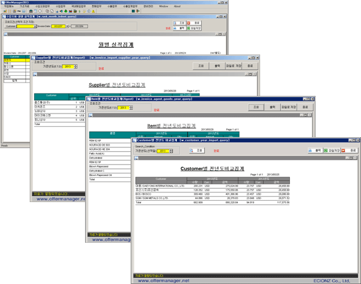The width and height of the screenshot is (361, 284).
Task: Click the exit door toolbar icon
Action: pyautogui.click(x=138, y=11)
